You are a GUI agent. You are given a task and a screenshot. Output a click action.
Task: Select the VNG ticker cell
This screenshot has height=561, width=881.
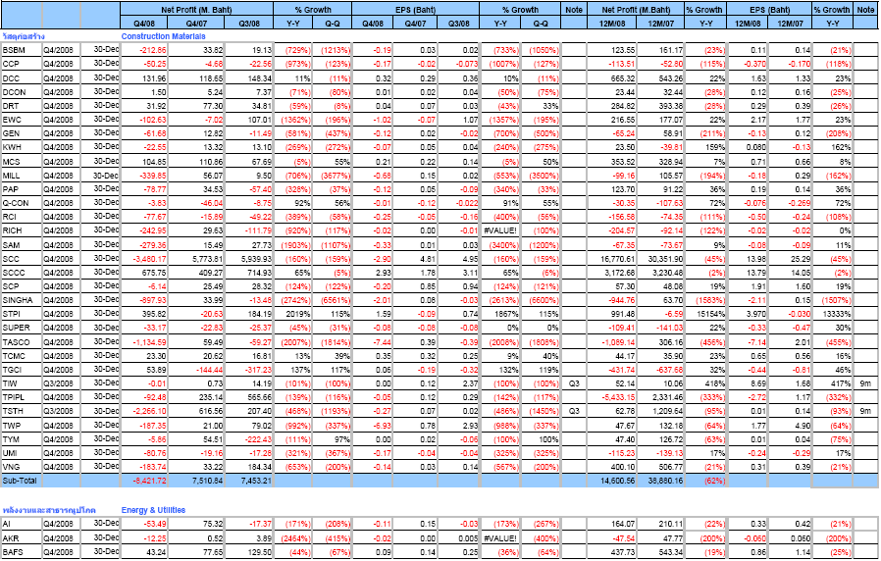coord(22,467)
